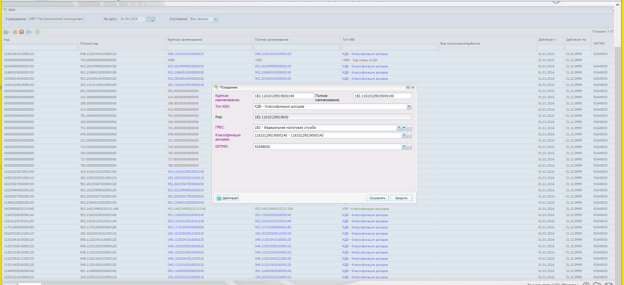Expand the Тип КБК dropdown

409,106
